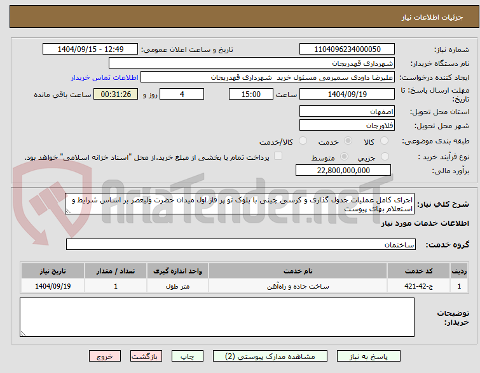
Task: Click the deadline time field 15:00
Action: coord(250,94)
